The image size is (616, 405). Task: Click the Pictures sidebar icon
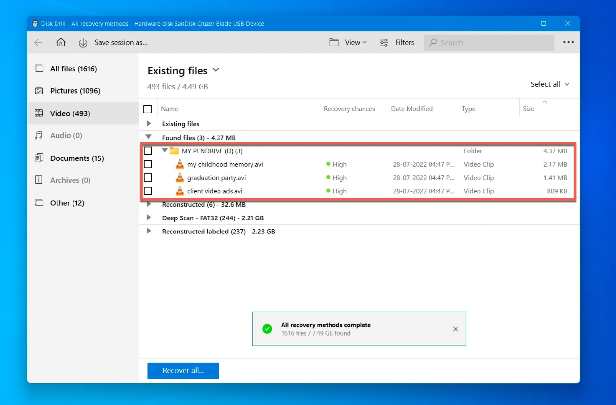[x=39, y=91]
